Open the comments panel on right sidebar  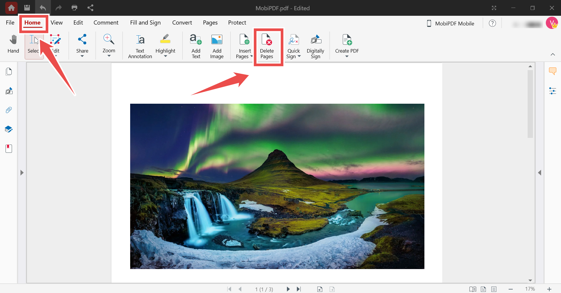(553, 71)
